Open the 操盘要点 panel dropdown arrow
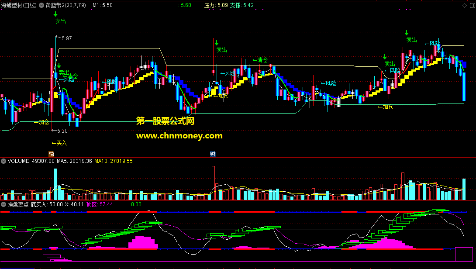The width and height of the screenshot is (476, 269). tap(3, 204)
